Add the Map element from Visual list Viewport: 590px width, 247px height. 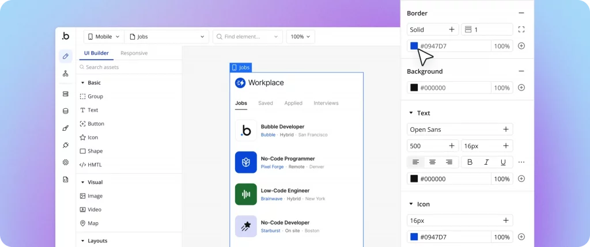[89, 223]
